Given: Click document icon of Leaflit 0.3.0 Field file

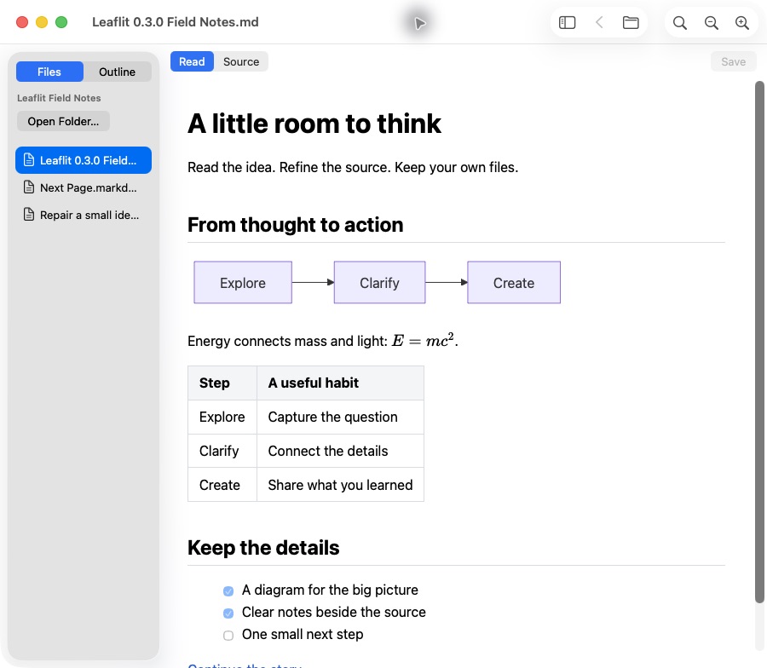Looking at the screenshot, I should [29, 160].
